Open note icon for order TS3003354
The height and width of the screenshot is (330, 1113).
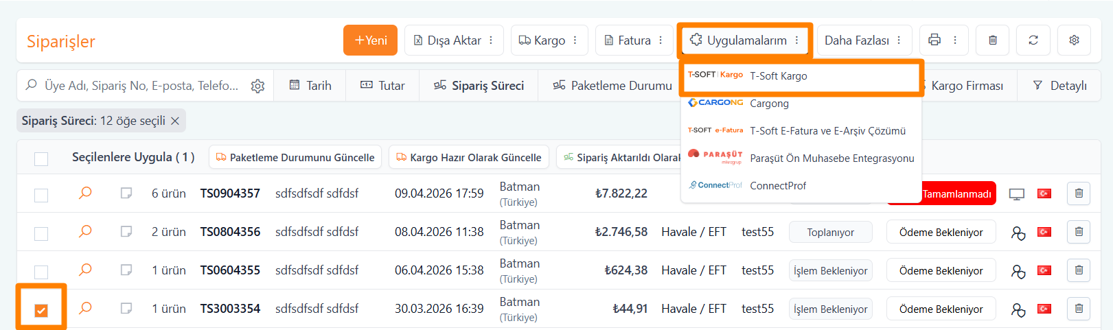point(126,309)
